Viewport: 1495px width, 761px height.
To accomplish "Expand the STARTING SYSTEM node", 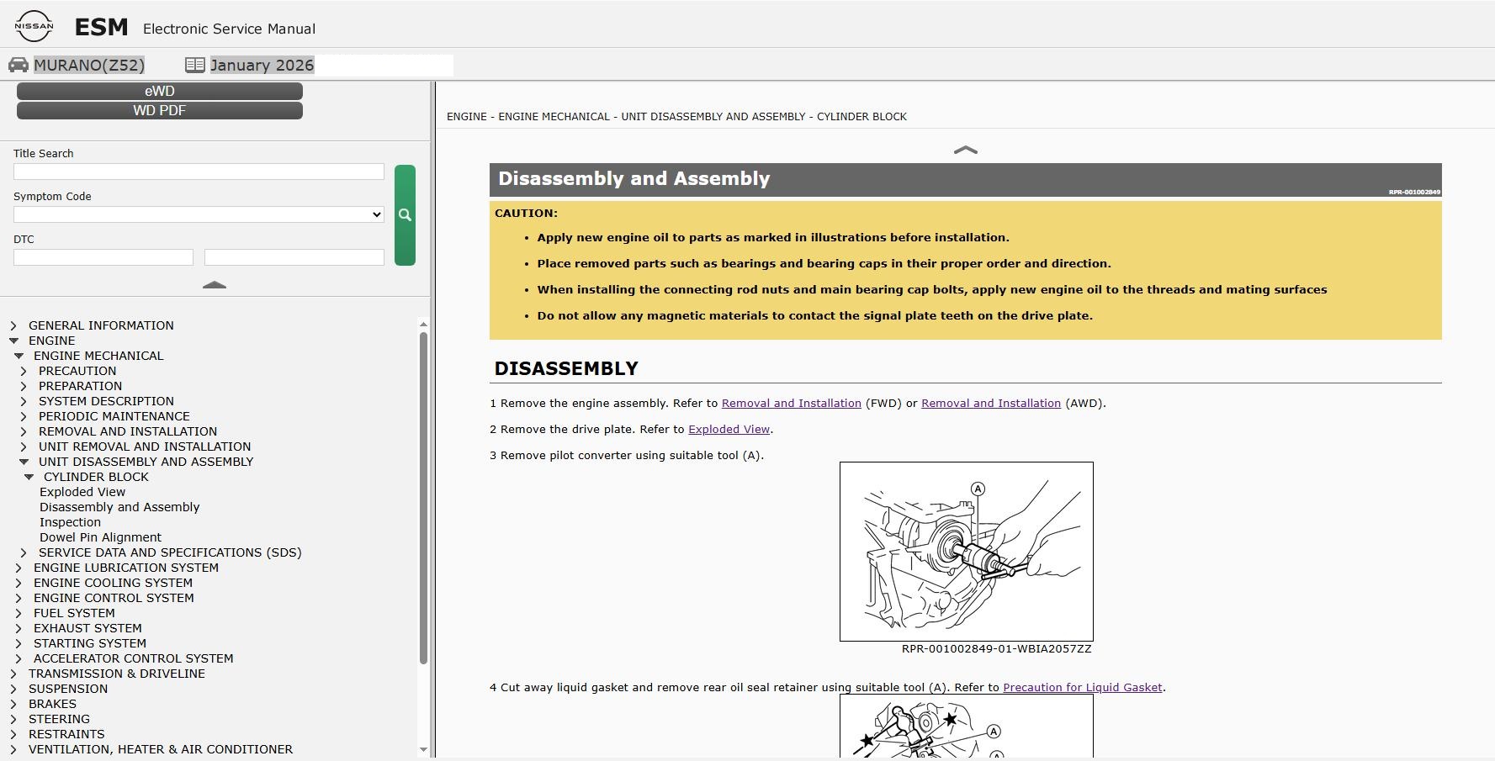I will (19, 643).
